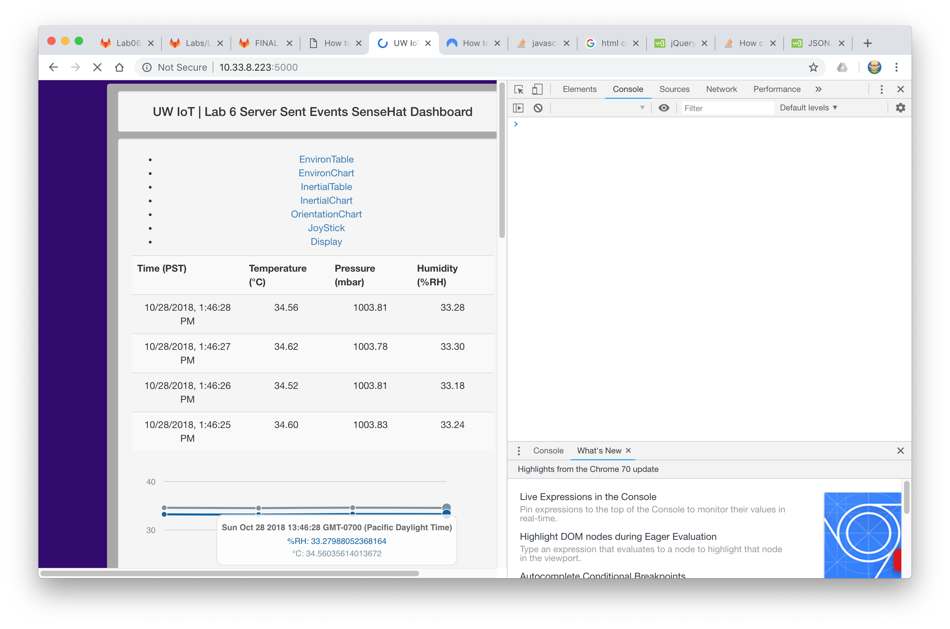950x629 pixels.
Task: Open console settings gear icon
Action: [900, 108]
